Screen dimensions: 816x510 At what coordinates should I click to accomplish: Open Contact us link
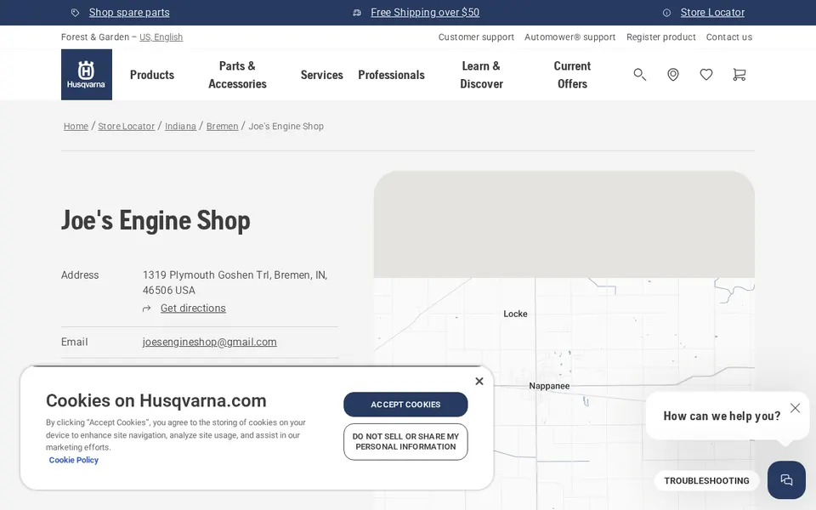point(729,37)
